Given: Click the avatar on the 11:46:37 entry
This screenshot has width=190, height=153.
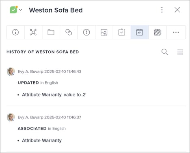Looking at the screenshot, I should 11,117.
